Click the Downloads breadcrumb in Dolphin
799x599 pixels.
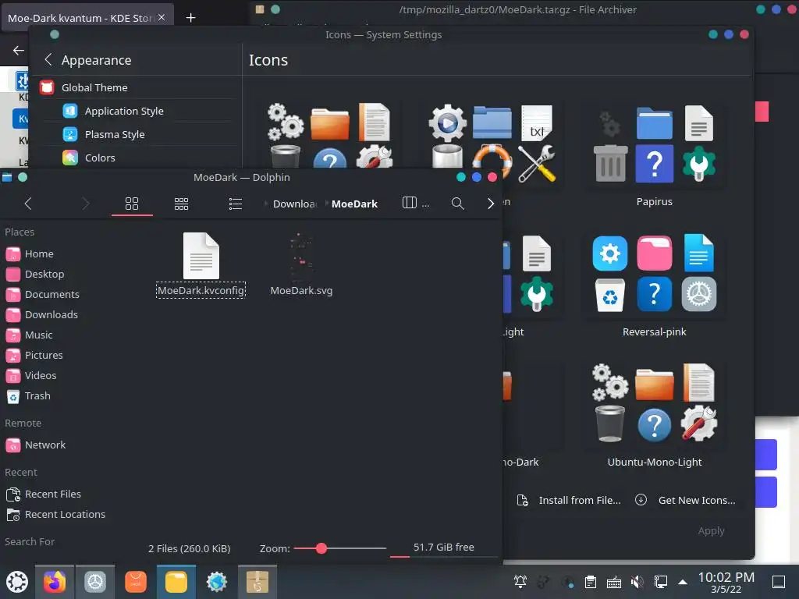tap(294, 204)
